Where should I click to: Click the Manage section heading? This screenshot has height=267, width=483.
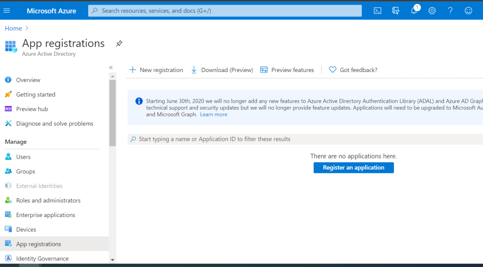tap(16, 142)
